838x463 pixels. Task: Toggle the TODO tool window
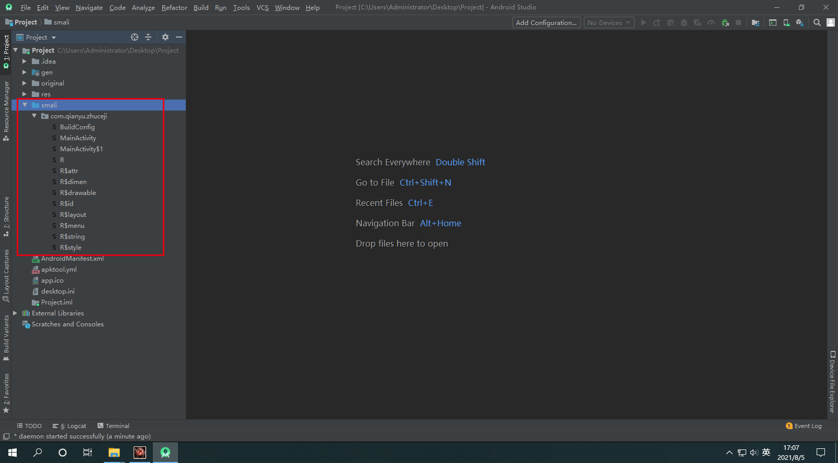[29, 426]
